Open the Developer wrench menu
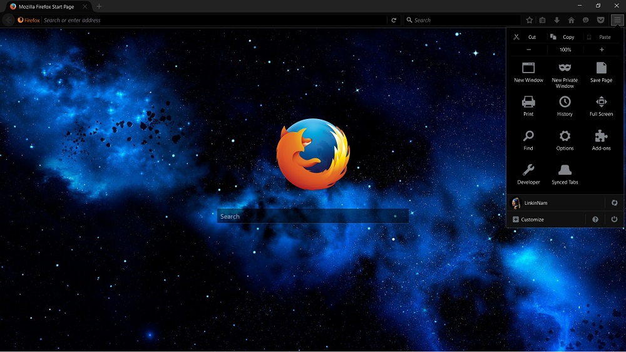 click(x=528, y=174)
